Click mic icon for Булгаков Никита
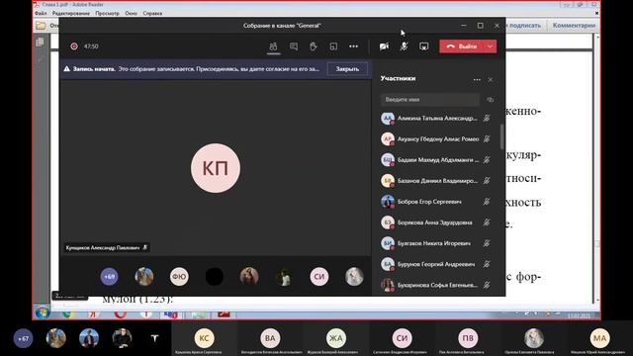 point(487,243)
